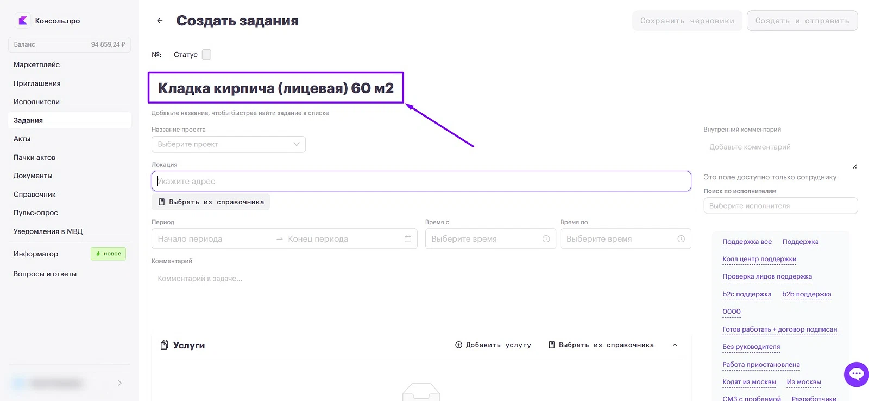This screenshot has height=401, width=869.
Task: Click the green lightning новое badge
Action: 108,254
